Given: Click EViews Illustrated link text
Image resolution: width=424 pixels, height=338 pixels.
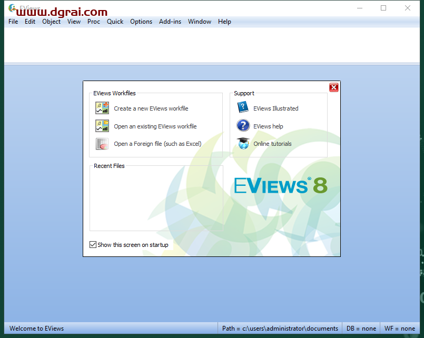Looking at the screenshot, I should click(276, 108).
